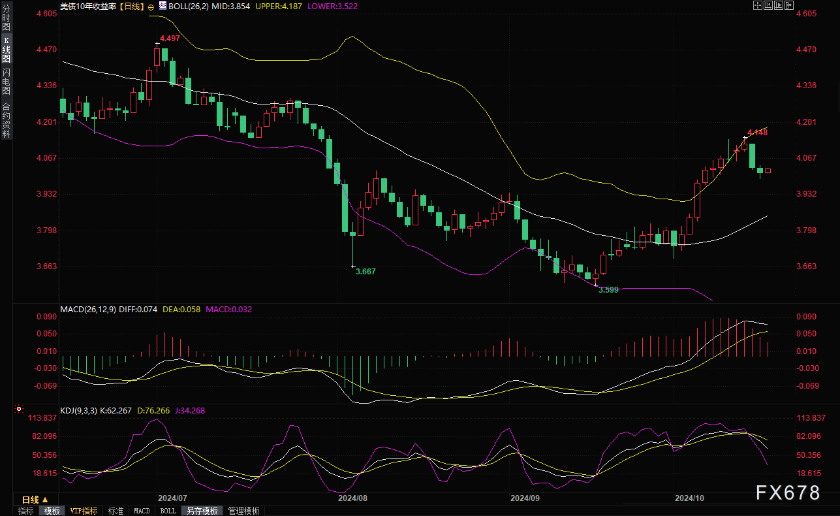Click the circled plus icon beside 日线 title
Image resolution: width=840 pixels, height=516 pixels.
pos(151,6)
